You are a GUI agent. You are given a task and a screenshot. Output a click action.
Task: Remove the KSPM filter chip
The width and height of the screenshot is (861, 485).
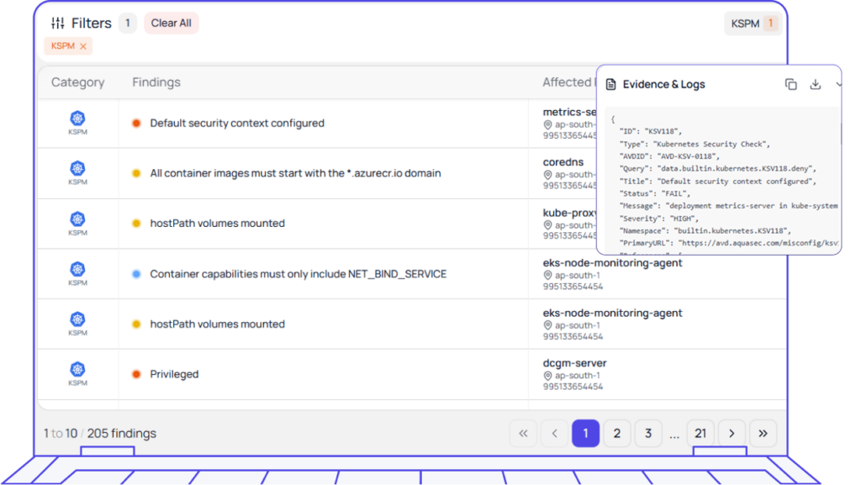coord(83,46)
